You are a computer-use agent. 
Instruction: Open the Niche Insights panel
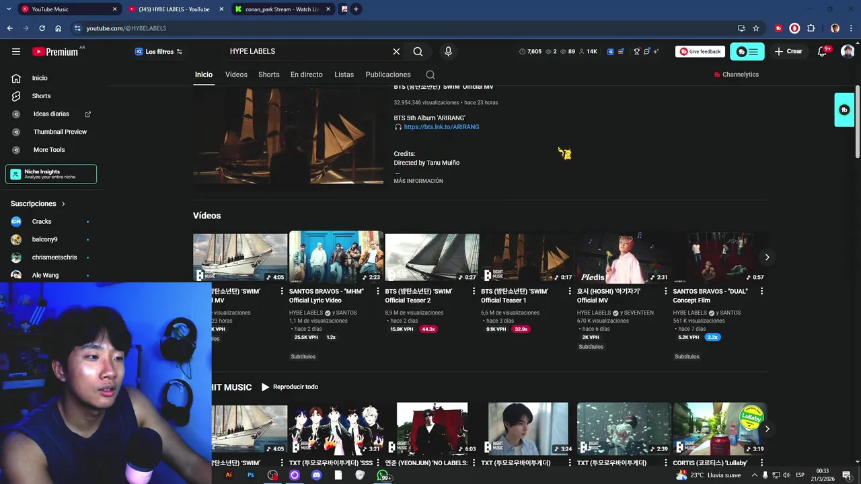click(51, 174)
